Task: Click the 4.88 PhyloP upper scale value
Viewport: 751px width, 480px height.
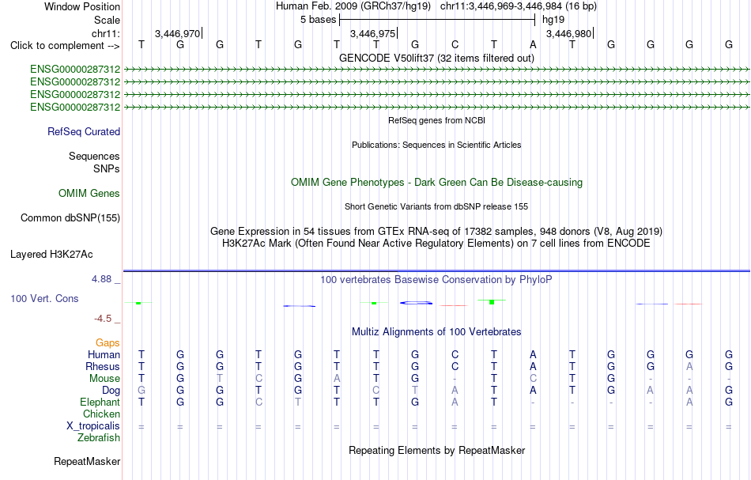Action: [x=101, y=279]
